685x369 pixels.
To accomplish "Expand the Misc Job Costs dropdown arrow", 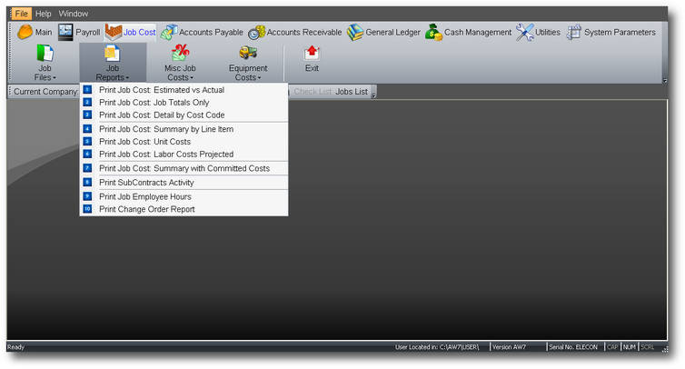I will point(192,78).
